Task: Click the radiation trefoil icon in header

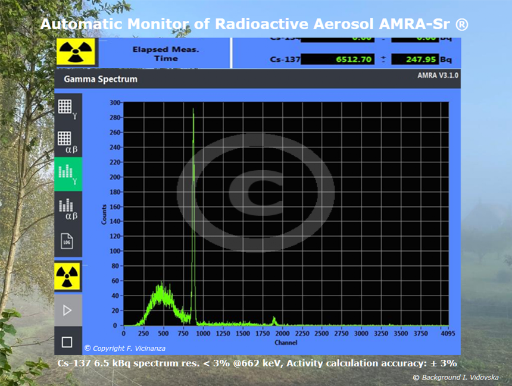Action: point(76,52)
